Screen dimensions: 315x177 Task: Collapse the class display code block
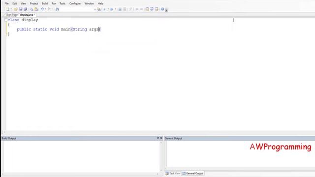6,20
